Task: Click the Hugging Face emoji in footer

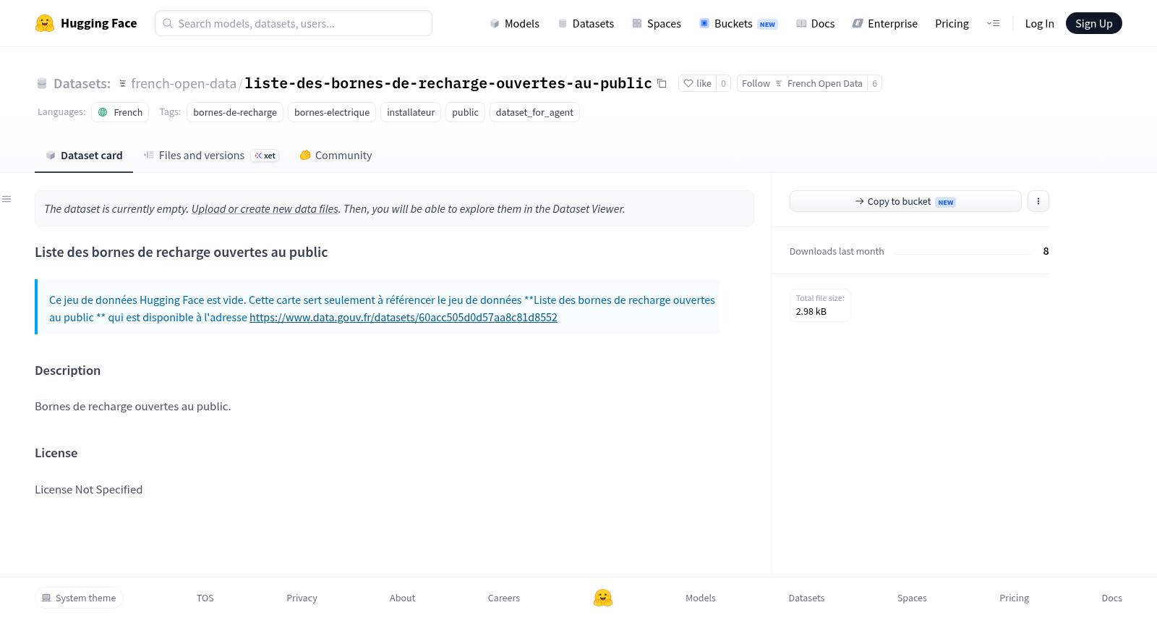Action: click(603, 598)
